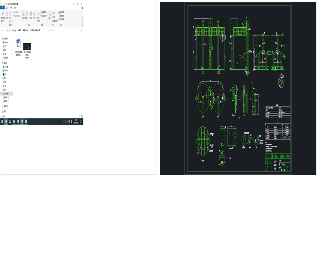Click the Move to icon in the ribbon

pyautogui.click(x=23, y=14)
